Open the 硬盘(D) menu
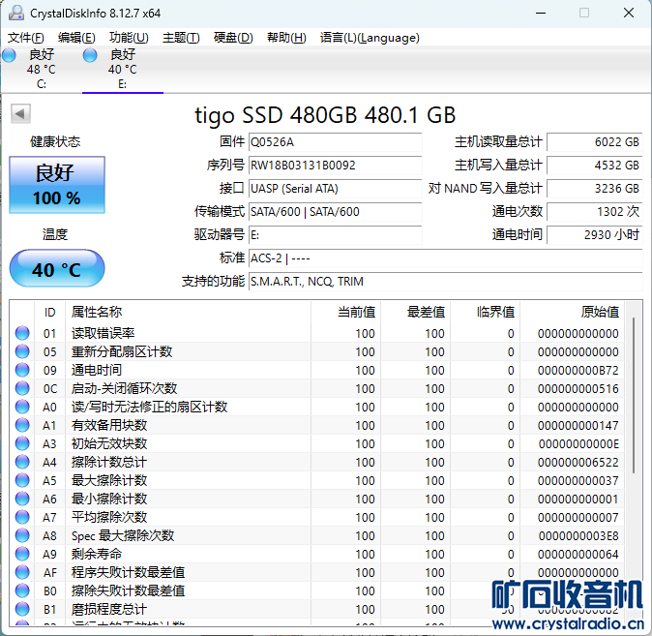652x636 pixels. 233,38
